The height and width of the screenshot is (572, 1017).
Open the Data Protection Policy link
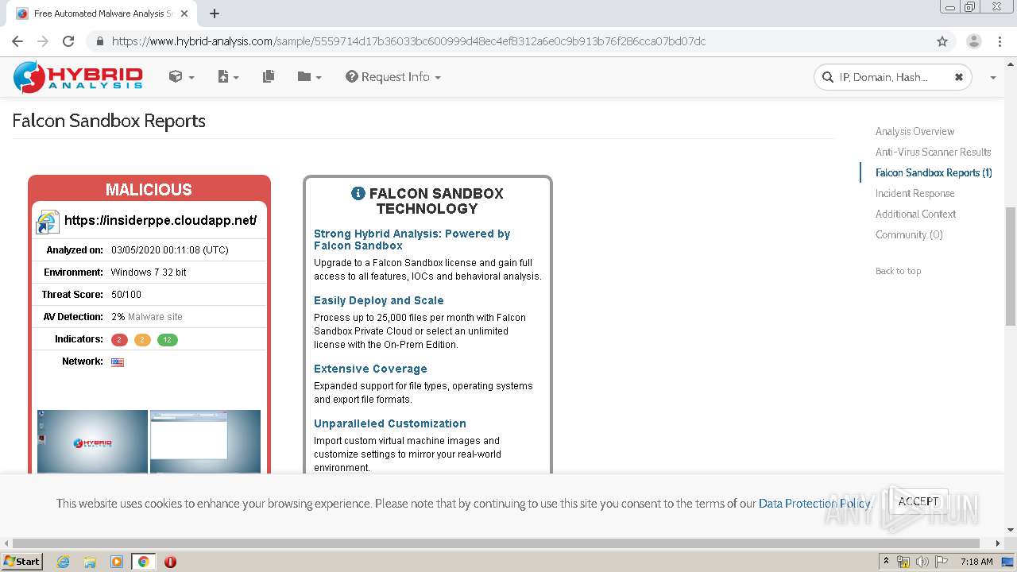814,504
